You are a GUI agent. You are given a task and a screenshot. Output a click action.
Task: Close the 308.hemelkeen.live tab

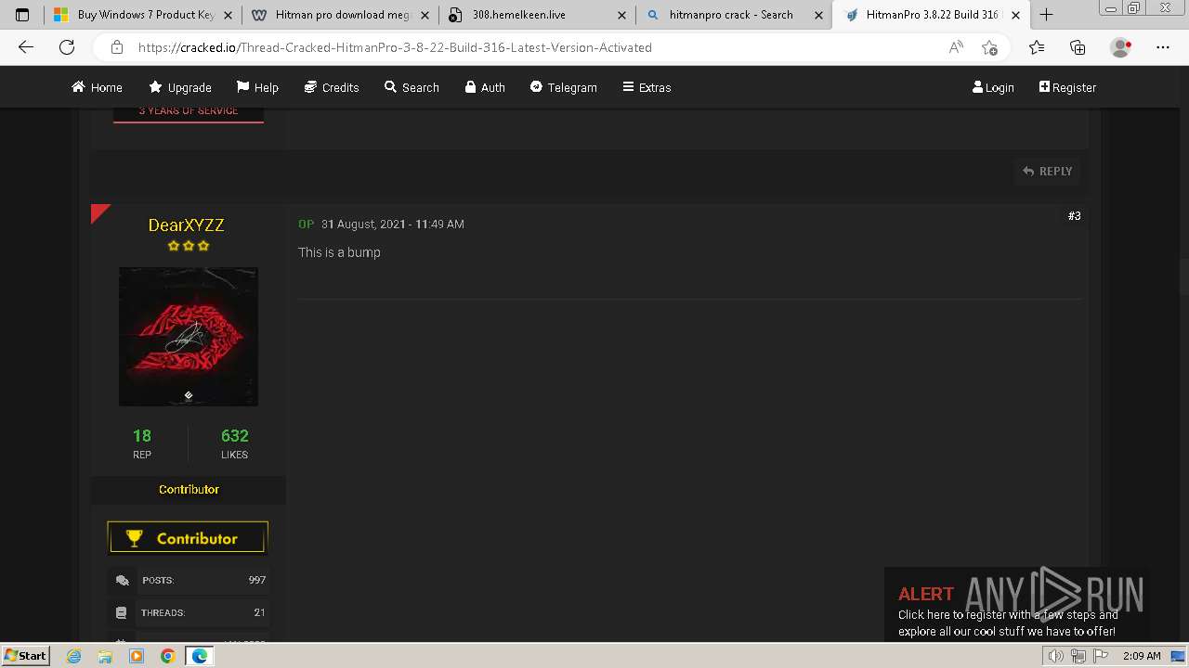(x=621, y=15)
